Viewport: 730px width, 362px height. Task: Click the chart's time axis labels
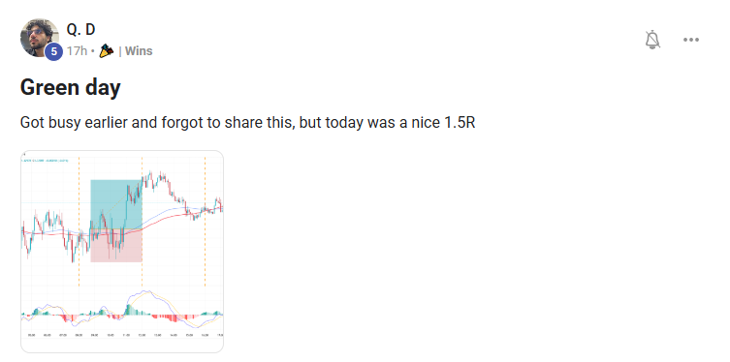[x=123, y=335]
